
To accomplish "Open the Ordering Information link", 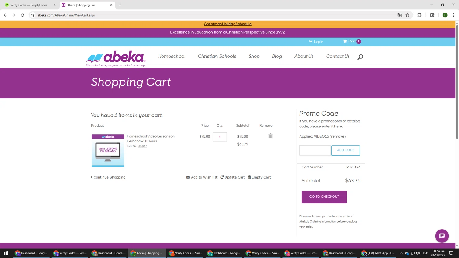I will coord(323,222).
